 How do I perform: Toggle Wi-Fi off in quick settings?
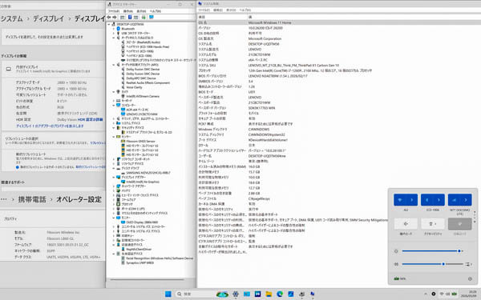pyautogui.click(x=400, y=200)
